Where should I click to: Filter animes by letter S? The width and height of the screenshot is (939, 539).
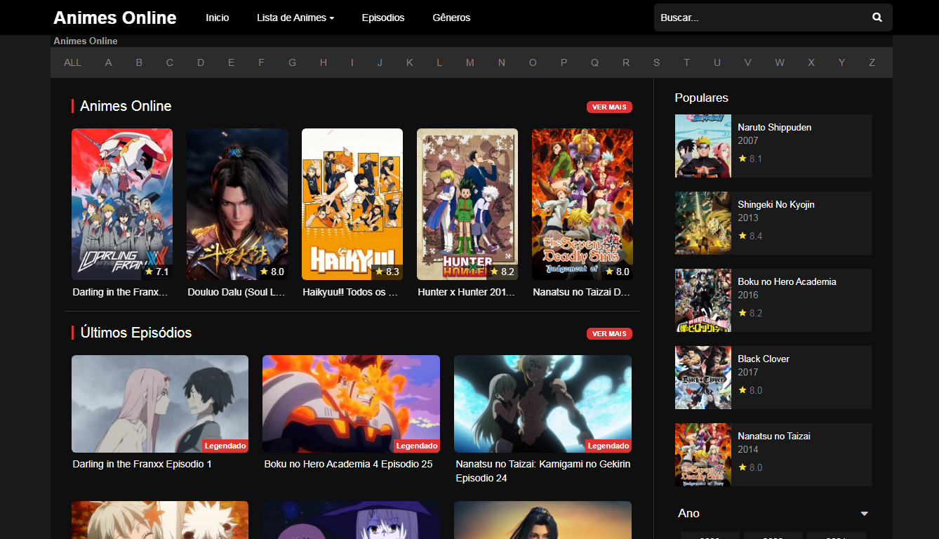click(656, 62)
